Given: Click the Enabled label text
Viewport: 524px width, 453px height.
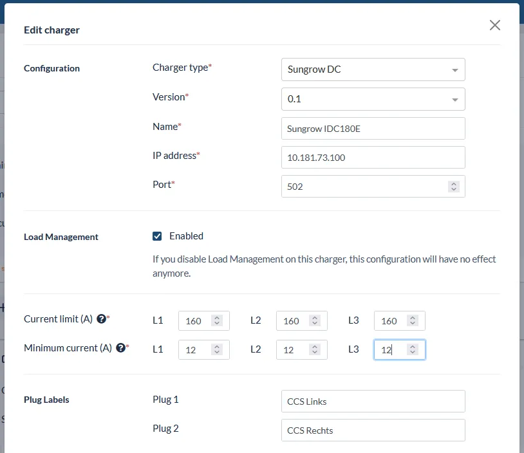Looking at the screenshot, I should (186, 236).
